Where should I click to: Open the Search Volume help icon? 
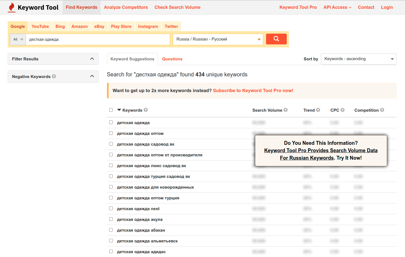pos(286,110)
